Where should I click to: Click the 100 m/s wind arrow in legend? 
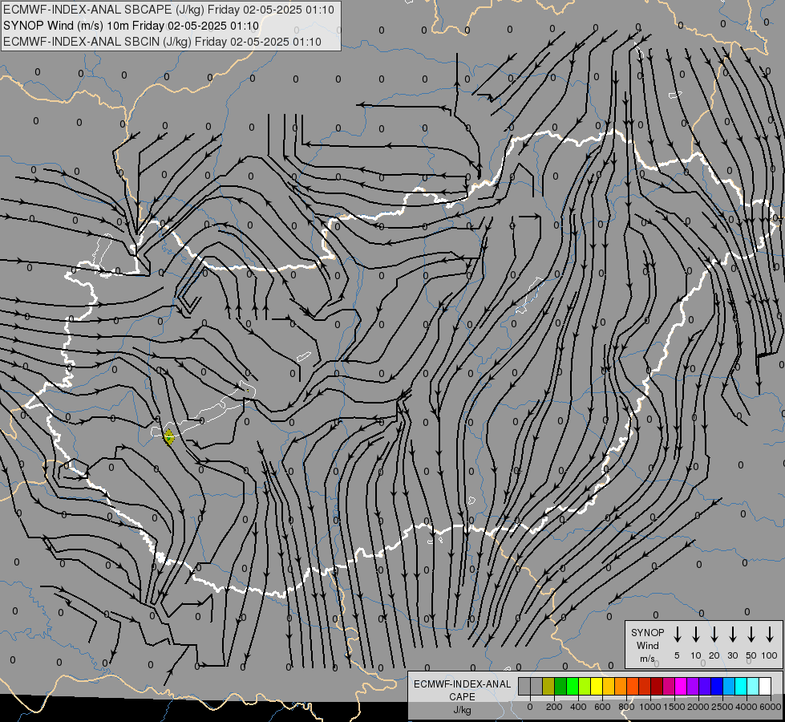[x=770, y=634]
